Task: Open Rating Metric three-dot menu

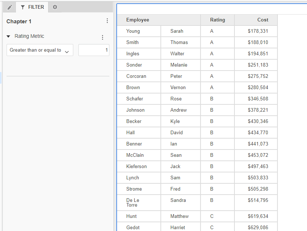Action: coord(102,37)
